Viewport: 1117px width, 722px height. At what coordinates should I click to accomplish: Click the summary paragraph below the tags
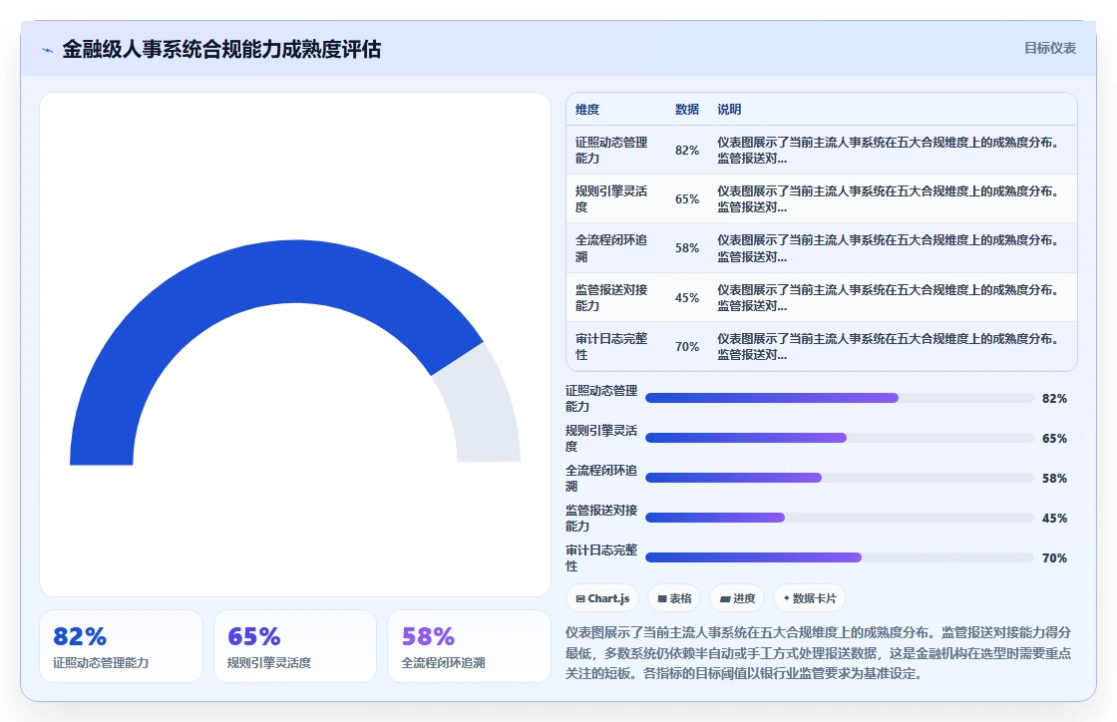819,652
